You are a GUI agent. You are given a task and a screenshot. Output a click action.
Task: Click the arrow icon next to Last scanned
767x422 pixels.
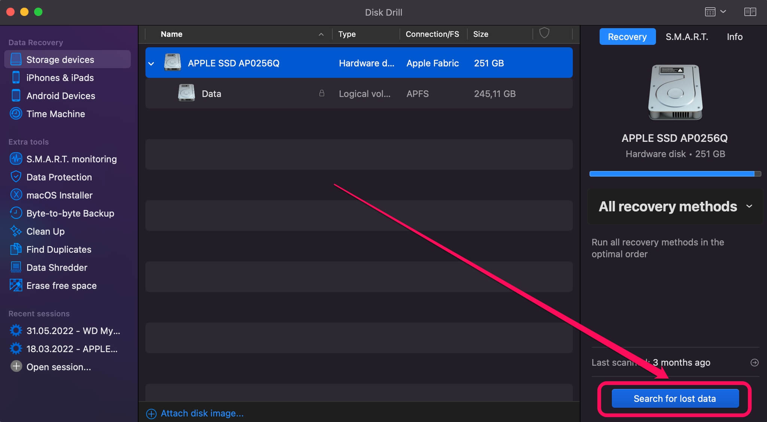point(755,362)
